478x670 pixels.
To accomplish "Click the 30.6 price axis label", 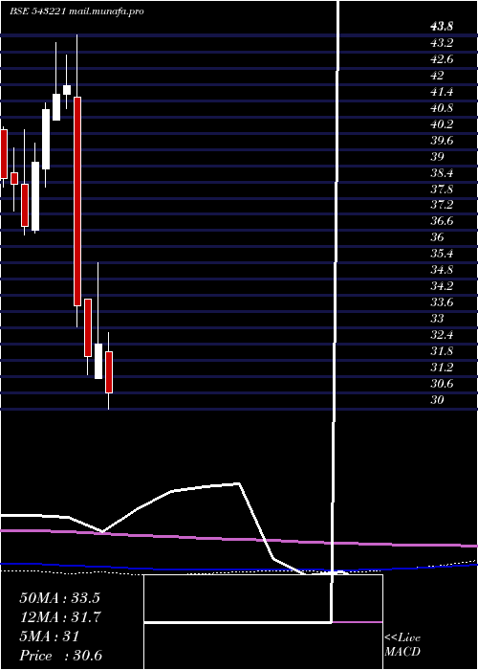I will [442, 384].
